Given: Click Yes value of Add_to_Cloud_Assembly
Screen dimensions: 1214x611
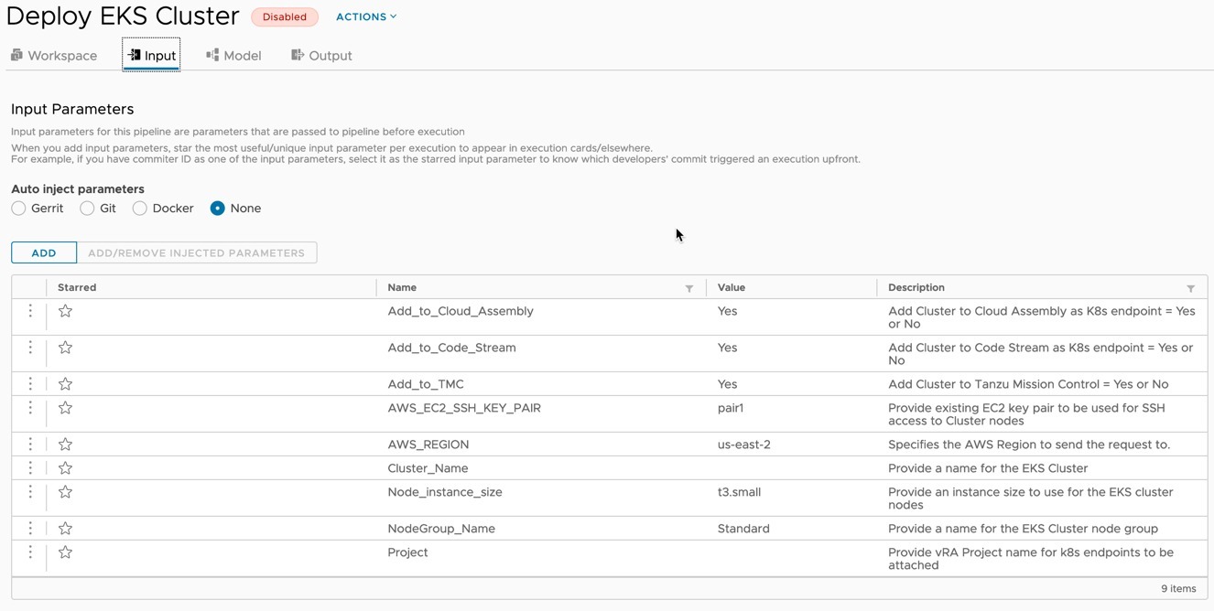Looking at the screenshot, I should tap(727, 311).
